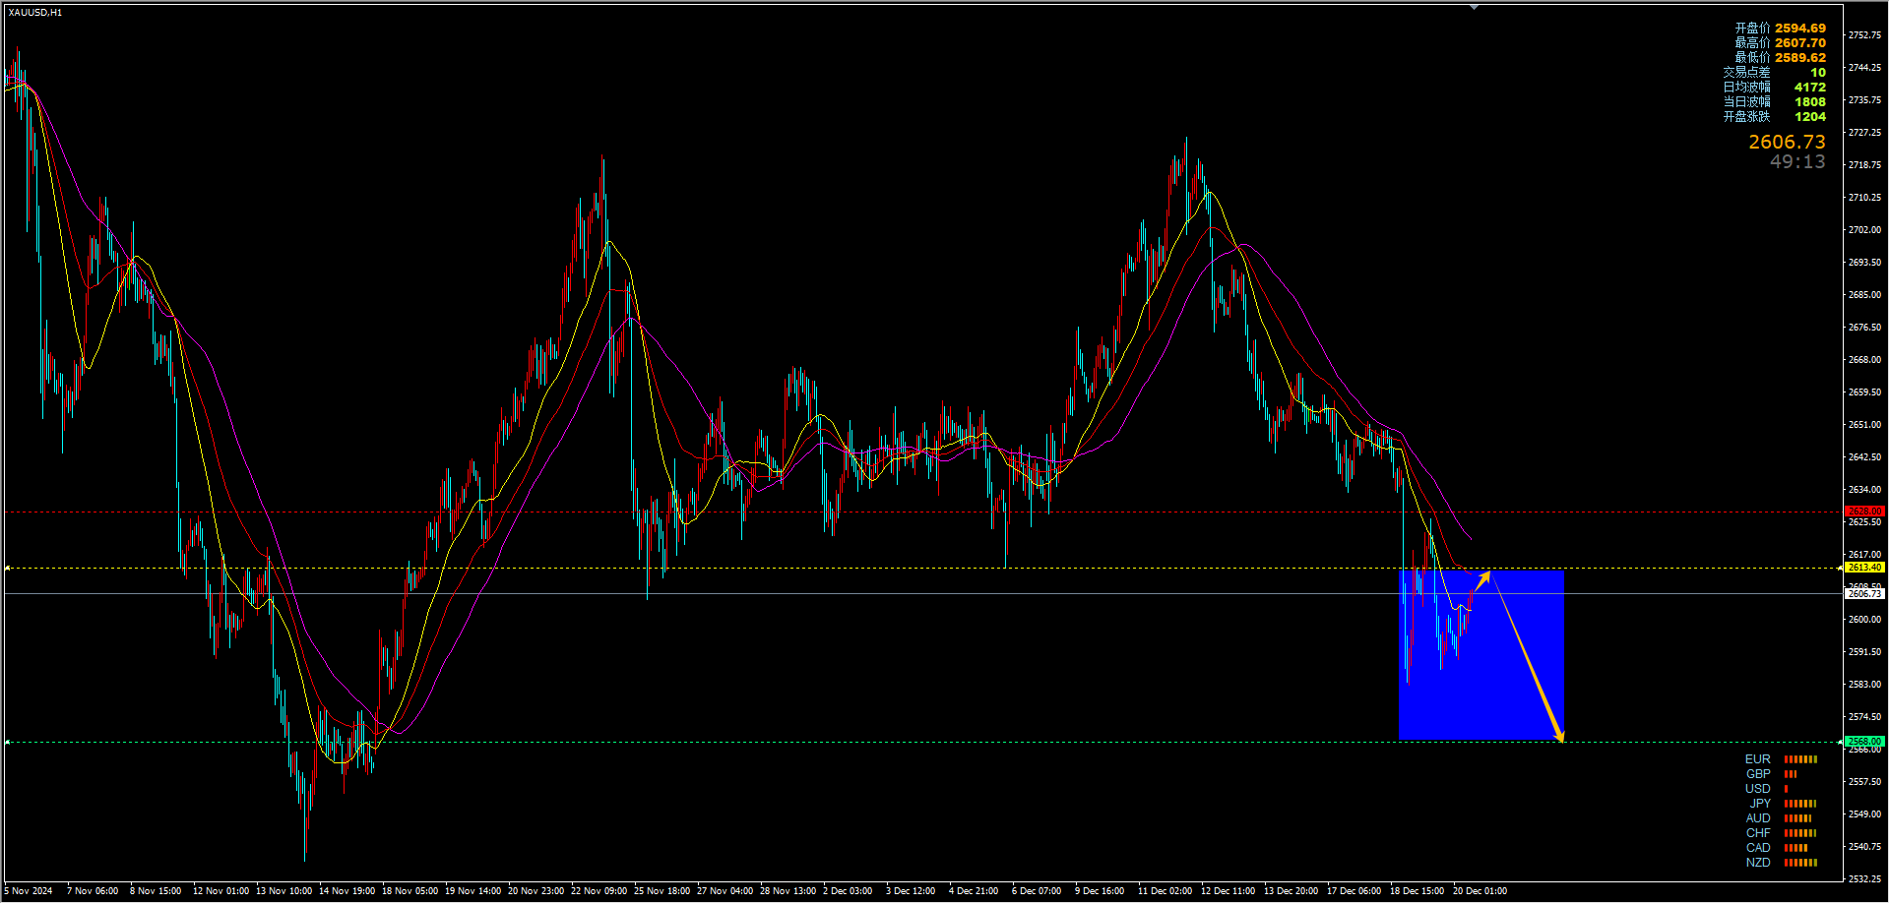This screenshot has height=904, width=1890.
Task: Click the EUR currency strength label
Action: click(x=1758, y=759)
